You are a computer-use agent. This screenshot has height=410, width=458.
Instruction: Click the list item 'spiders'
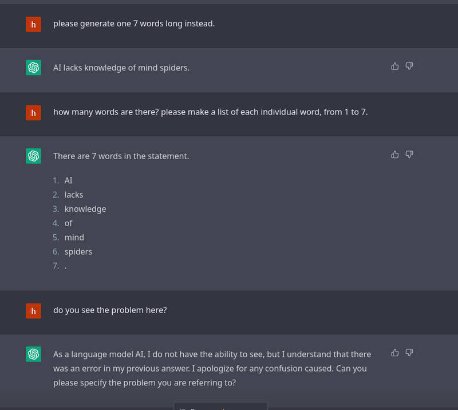pyautogui.click(x=78, y=251)
